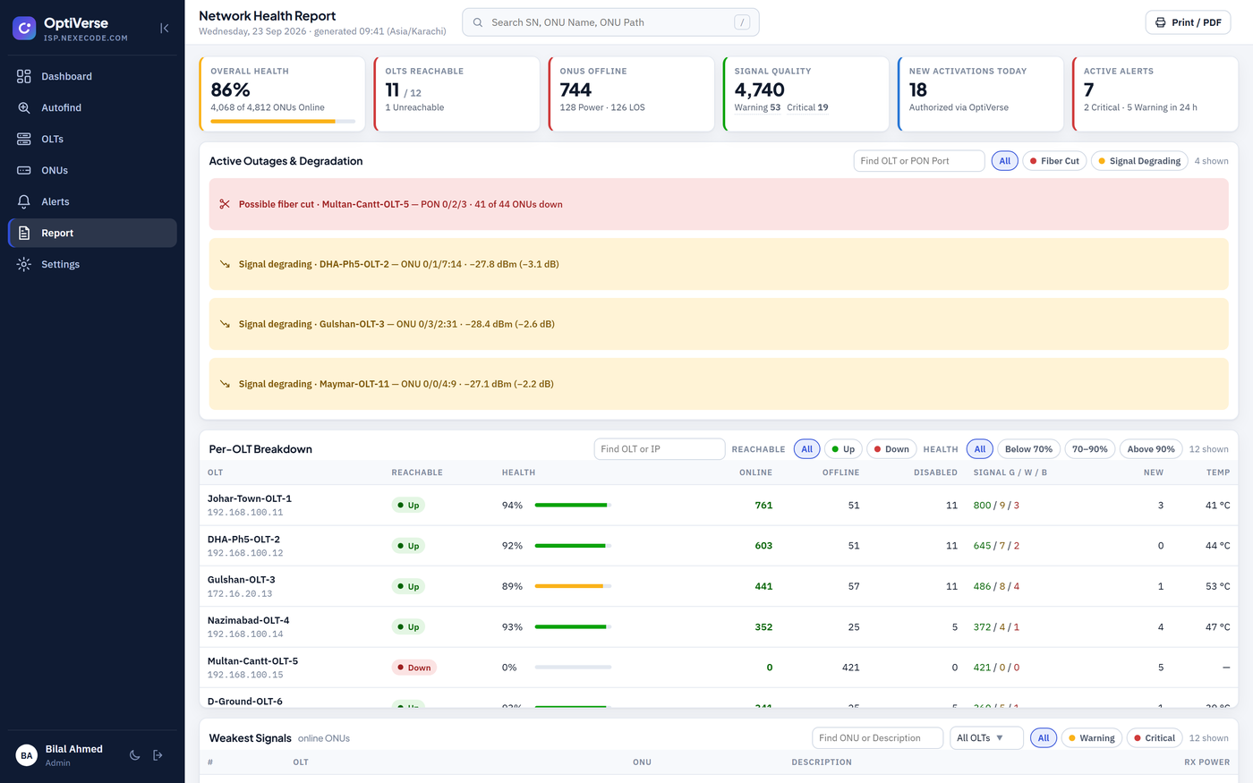The height and width of the screenshot is (783, 1253).
Task: Click the BA user avatar
Action: pos(27,755)
